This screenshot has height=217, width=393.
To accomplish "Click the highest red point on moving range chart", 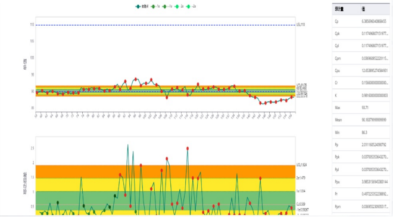I will click(x=188, y=148).
